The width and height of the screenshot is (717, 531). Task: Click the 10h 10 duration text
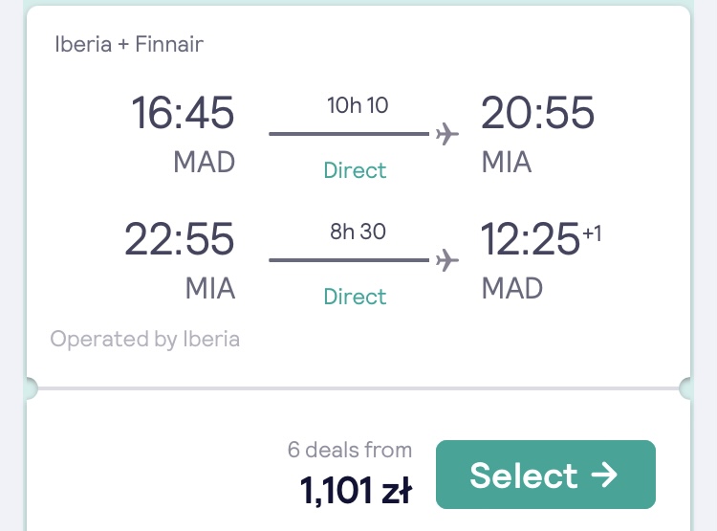(x=358, y=105)
